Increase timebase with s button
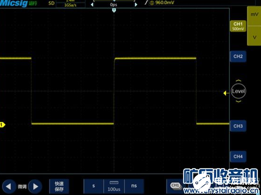 click(x=93, y=186)
